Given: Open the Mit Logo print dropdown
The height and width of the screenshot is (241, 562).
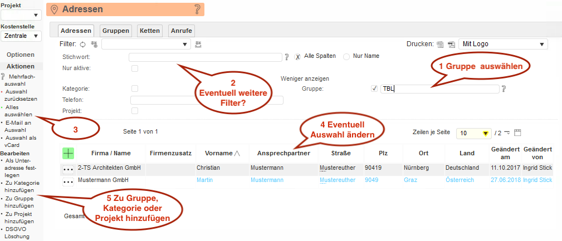Looking at the screenshot, I should [x=502, y=45].
